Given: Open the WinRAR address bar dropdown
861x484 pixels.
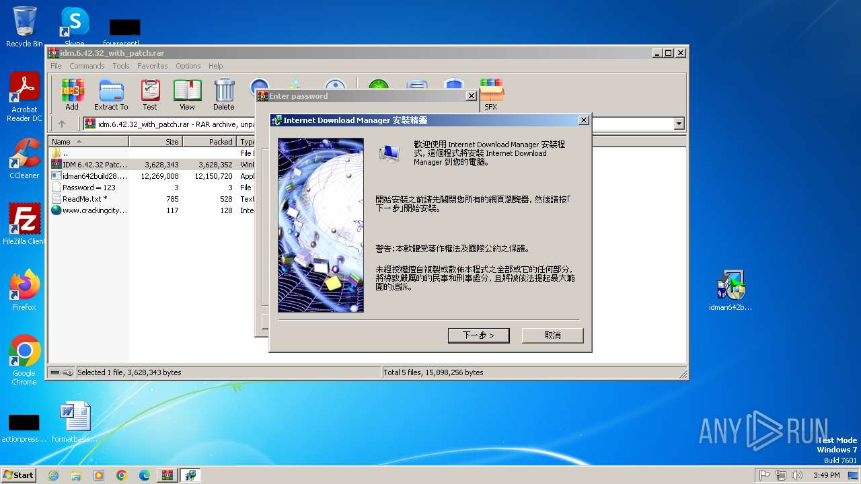Looking at the screenshot, I should tap(679, 124).
